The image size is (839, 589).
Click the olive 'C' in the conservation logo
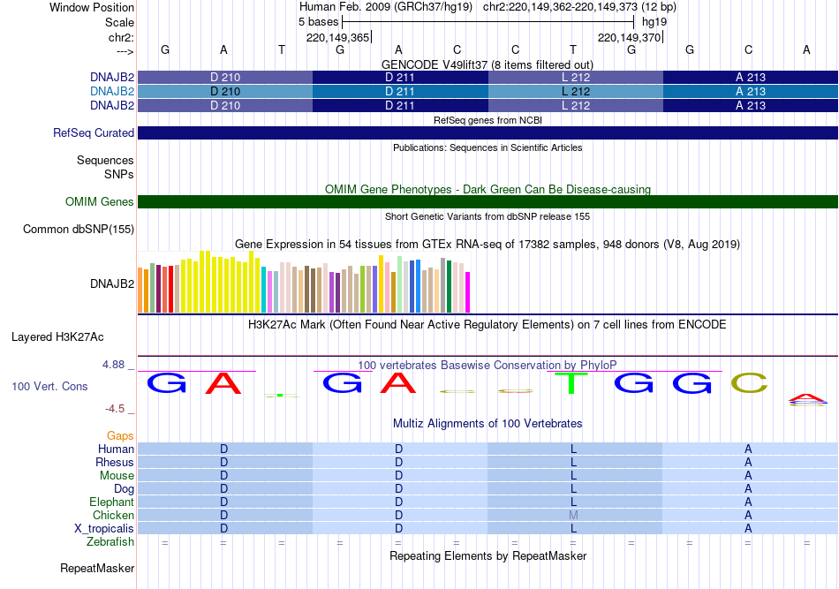coord(749,383)
